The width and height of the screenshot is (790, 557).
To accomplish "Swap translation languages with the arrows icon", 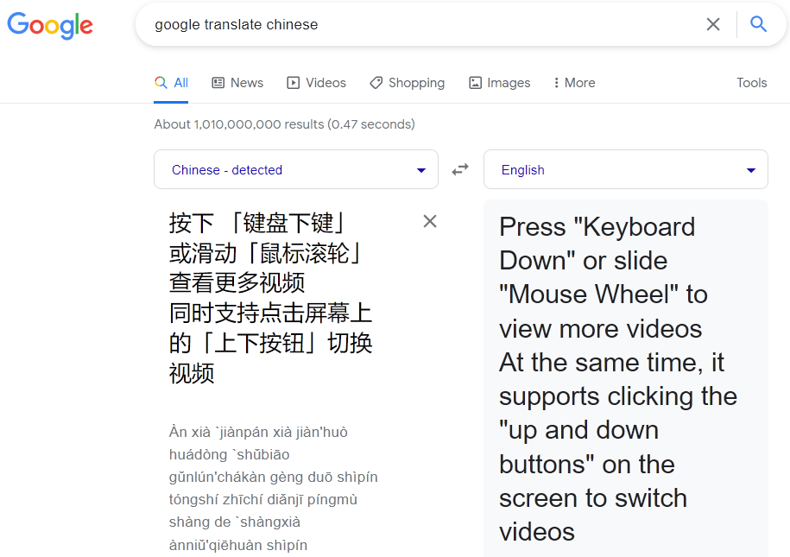I will pyautogui.click(x=460, y=169).
